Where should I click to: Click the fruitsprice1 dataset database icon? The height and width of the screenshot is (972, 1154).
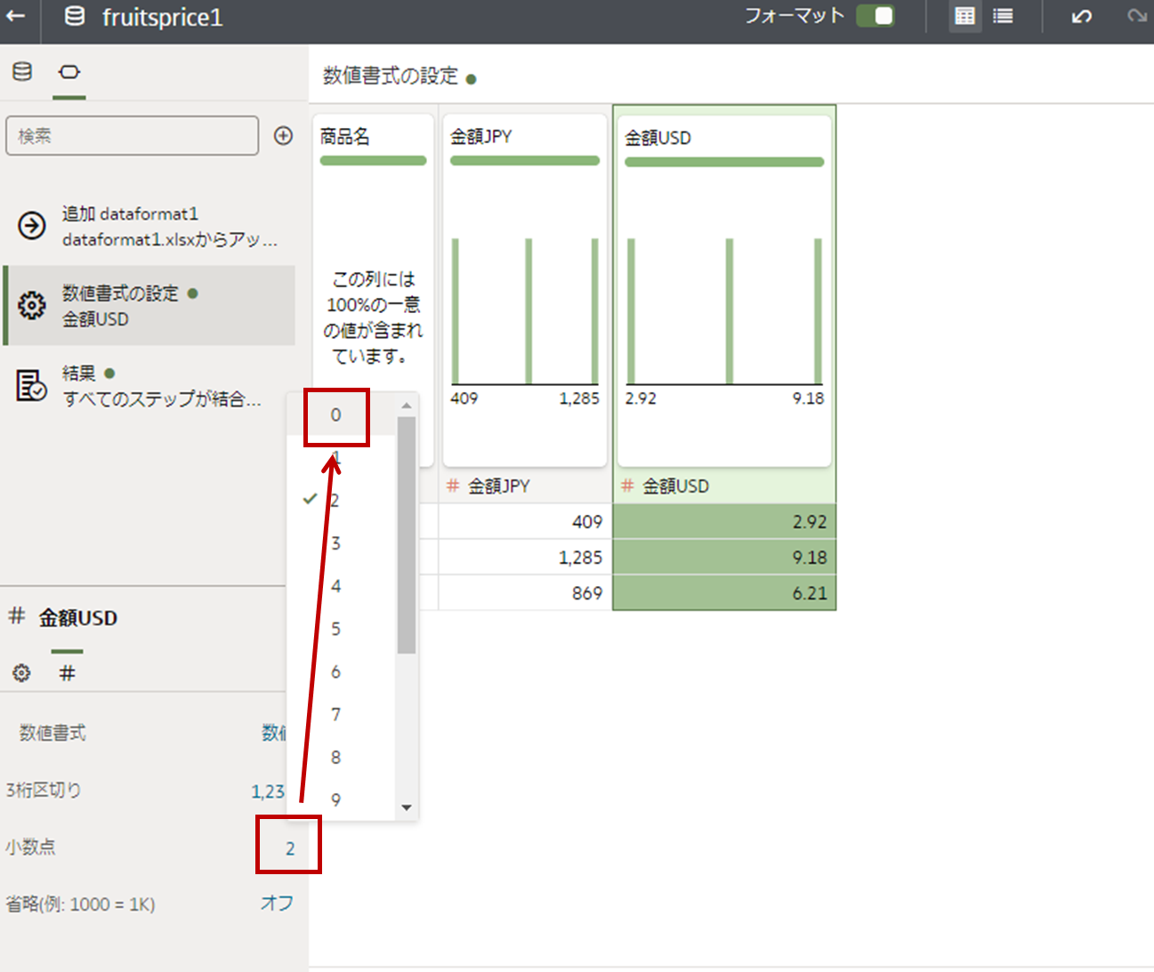pyautogui.click(x=76, y=16)
